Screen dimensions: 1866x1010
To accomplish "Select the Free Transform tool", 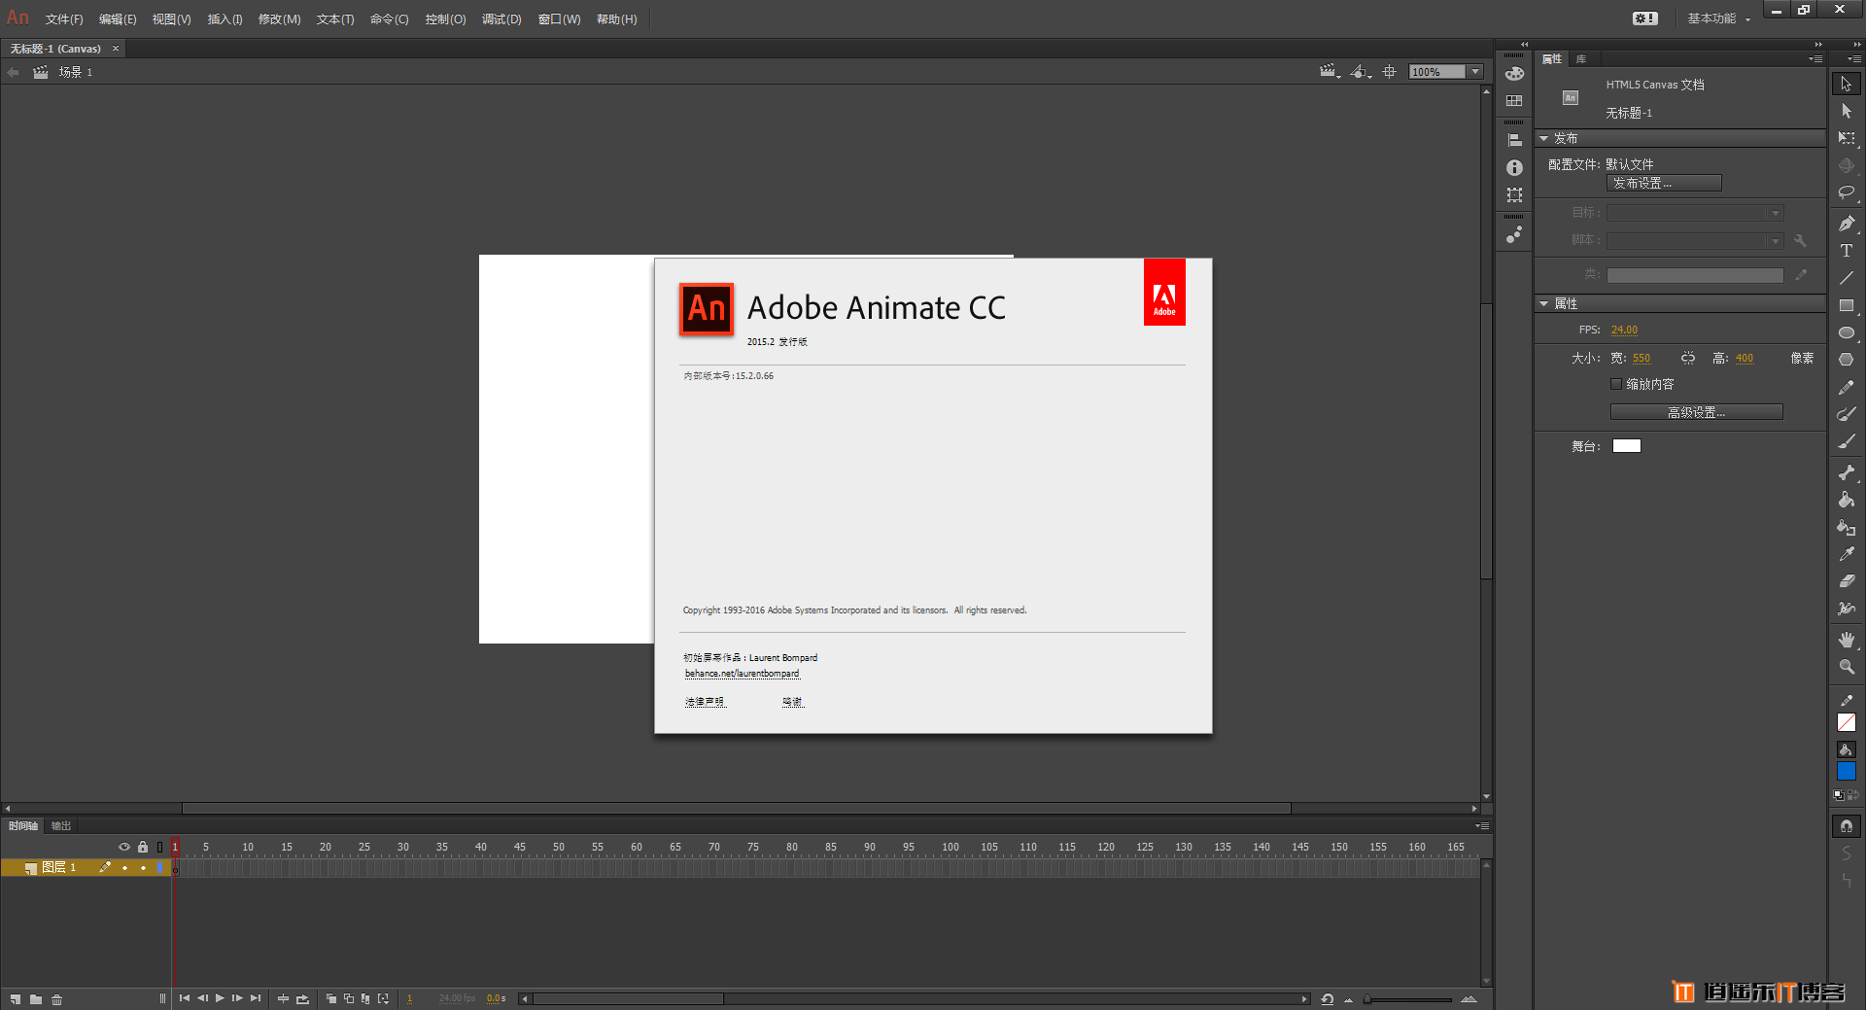I will pyautogui.click(x=1847, y=138).
